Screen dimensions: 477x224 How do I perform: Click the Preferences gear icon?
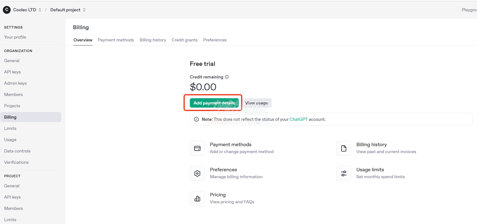click(x=197, y=173)
